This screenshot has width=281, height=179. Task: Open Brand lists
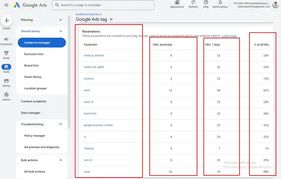coord(31,65)
